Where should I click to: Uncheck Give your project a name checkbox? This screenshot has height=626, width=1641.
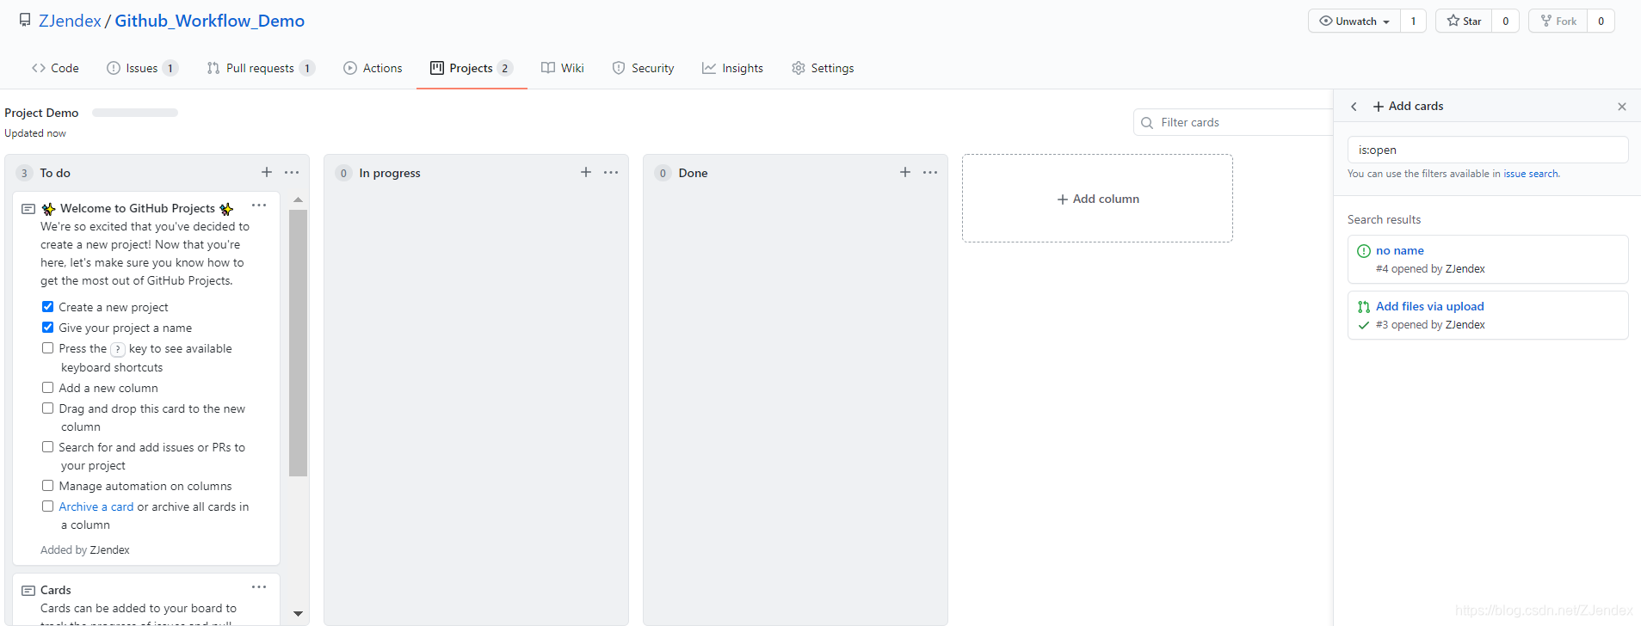point(48,327)
